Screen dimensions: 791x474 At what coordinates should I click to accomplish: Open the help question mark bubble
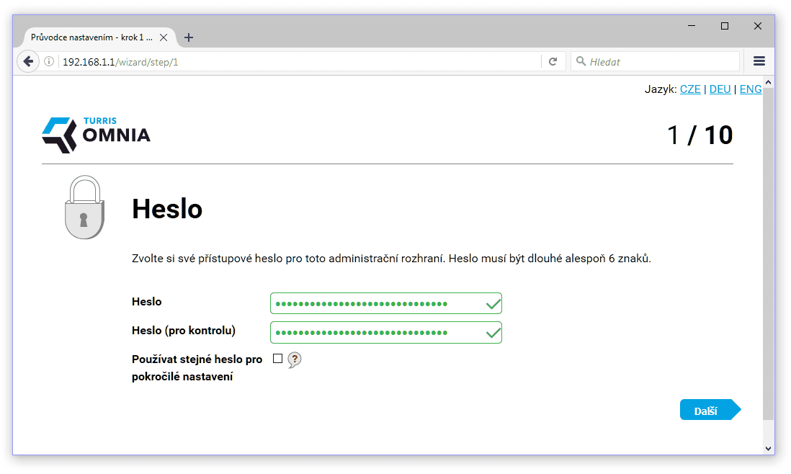(x=294, y=359)
